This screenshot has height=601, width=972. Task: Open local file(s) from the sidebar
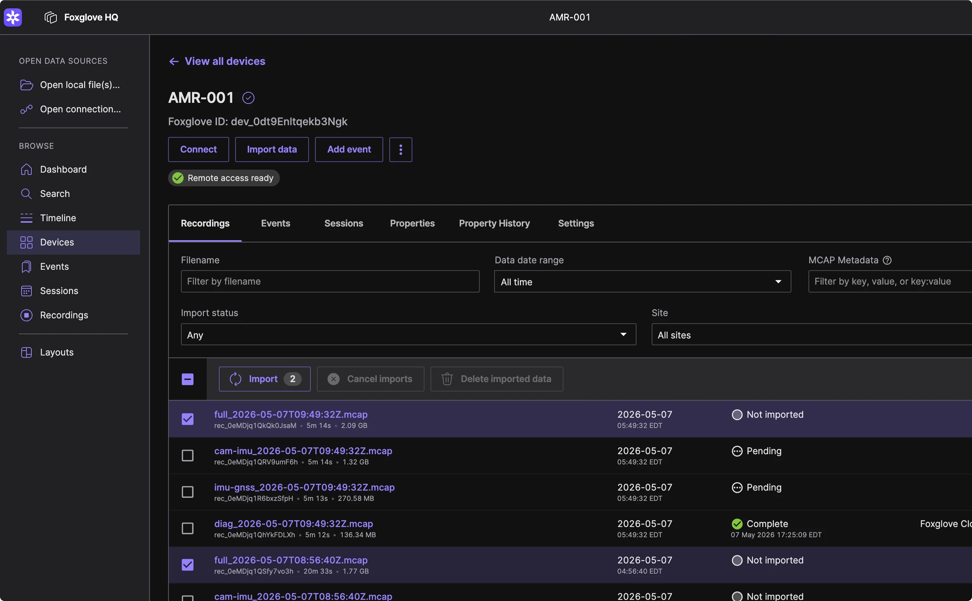click(73, 85)
